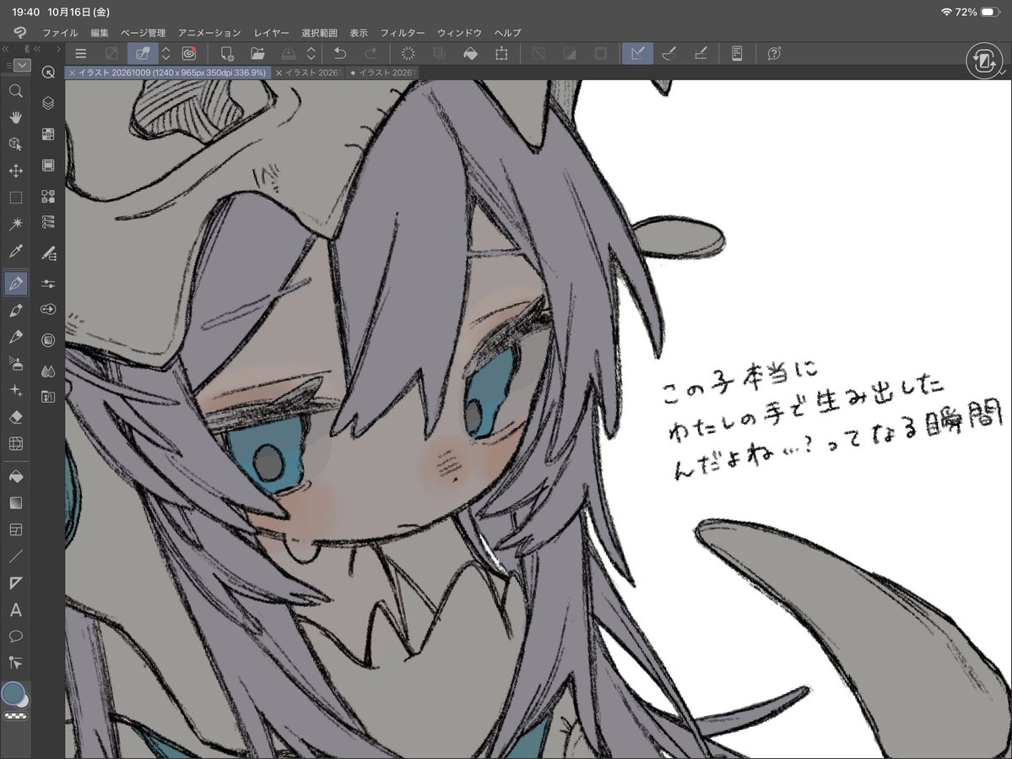
Task: Select the Move layer tool
Action: tap(15, 171)
